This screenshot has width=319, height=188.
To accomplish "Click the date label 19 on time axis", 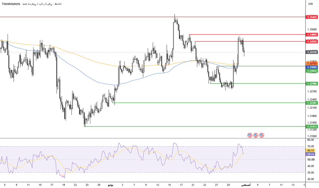I will click(x=64, y=185).
